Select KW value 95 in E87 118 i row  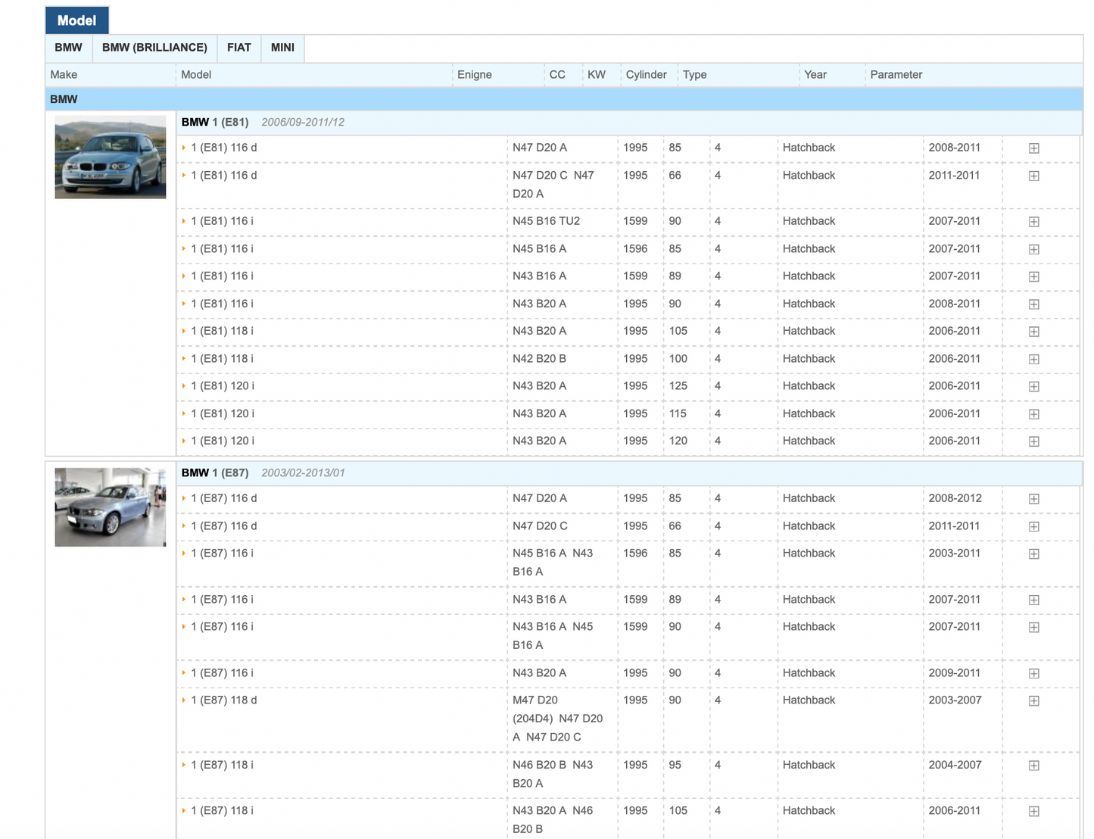675,765
